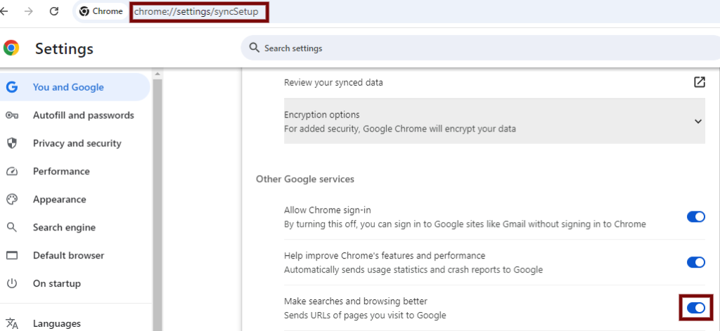Viewport: 720px width, 331px height.
Task: Open Languages settings section
Action: coord(56,323)
